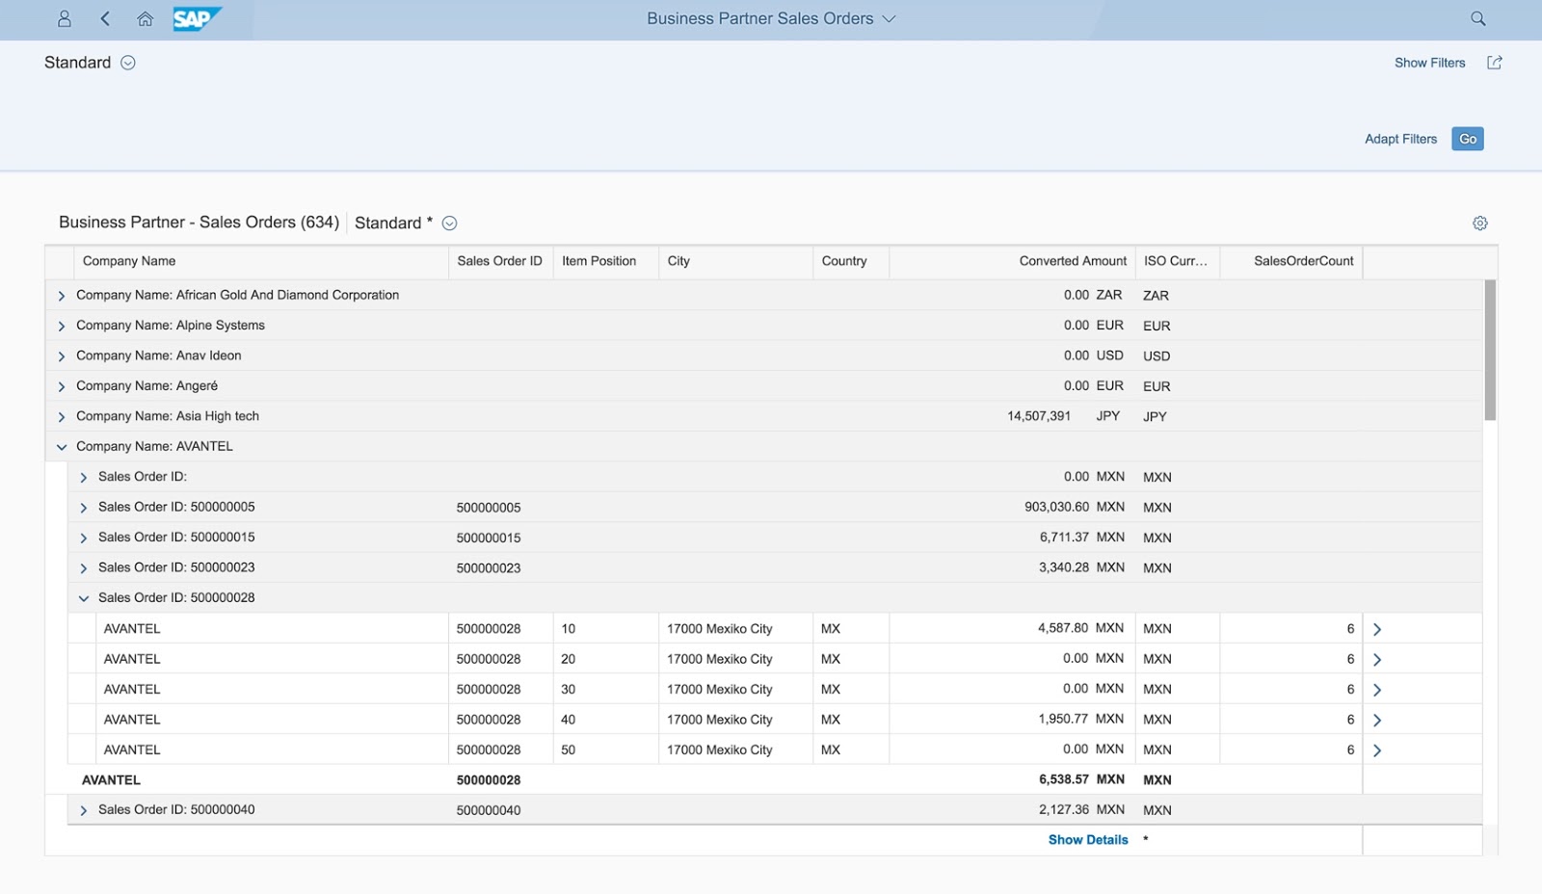Screen dimensions: 1542x894
Task: Open the Standard * table view dropdown
Action: (448, 223)
